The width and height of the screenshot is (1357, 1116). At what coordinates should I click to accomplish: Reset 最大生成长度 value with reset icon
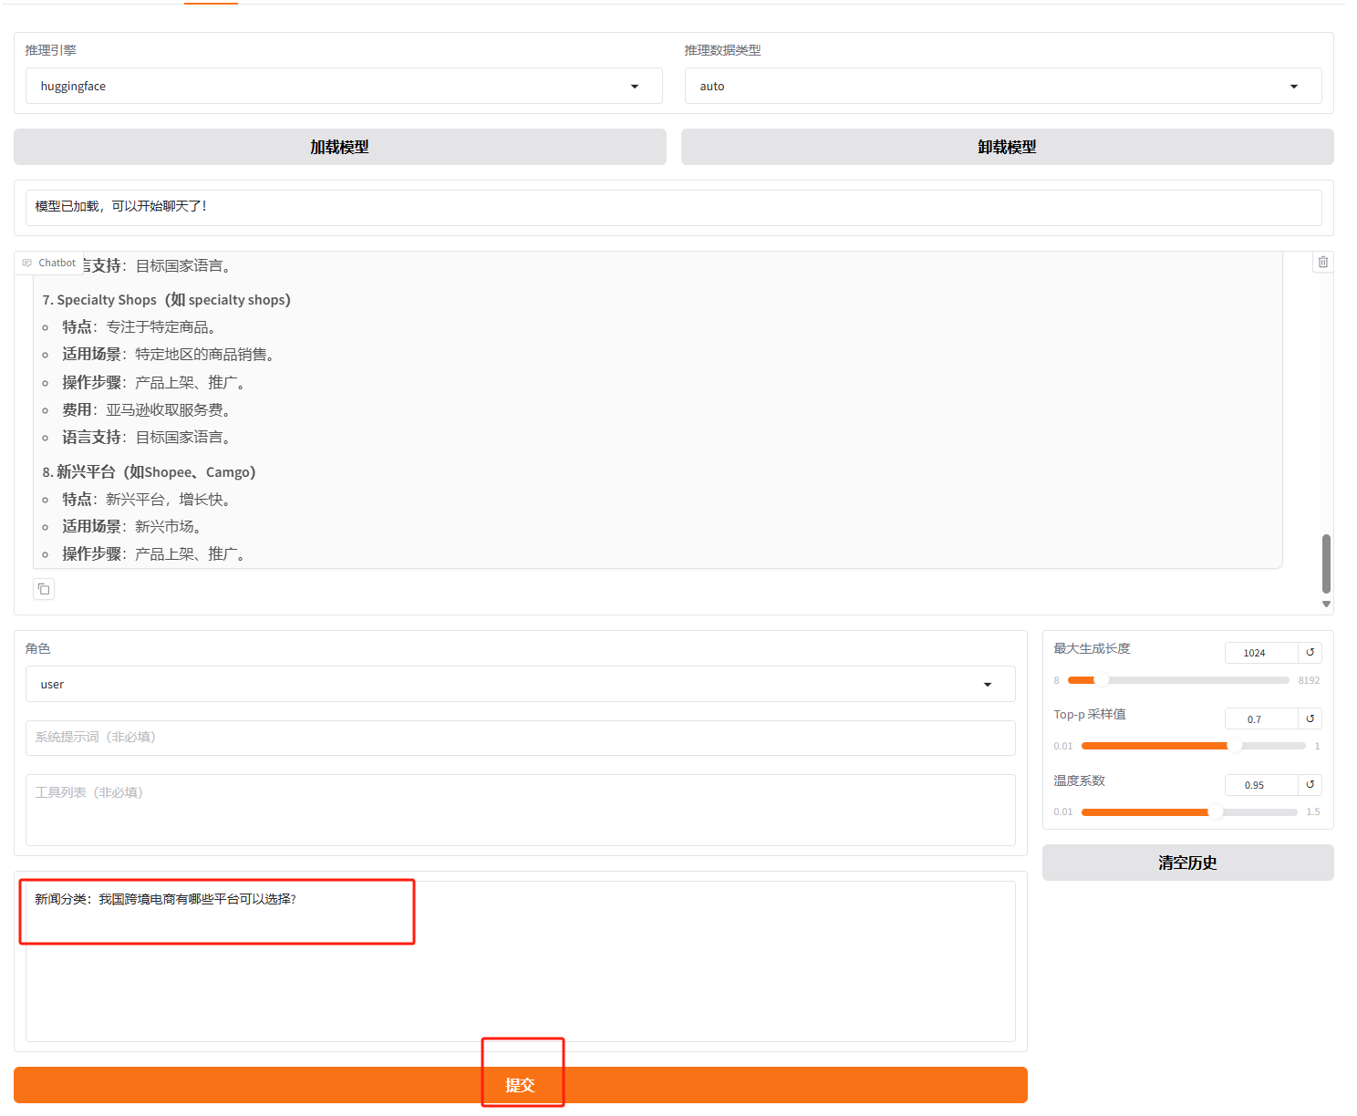coord(1310,653)
